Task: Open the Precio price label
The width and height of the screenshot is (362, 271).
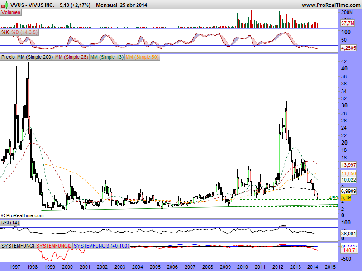Action: [8, 57]
